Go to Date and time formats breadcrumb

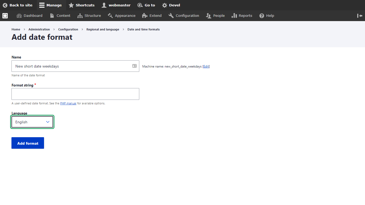(x=144, y=29)
